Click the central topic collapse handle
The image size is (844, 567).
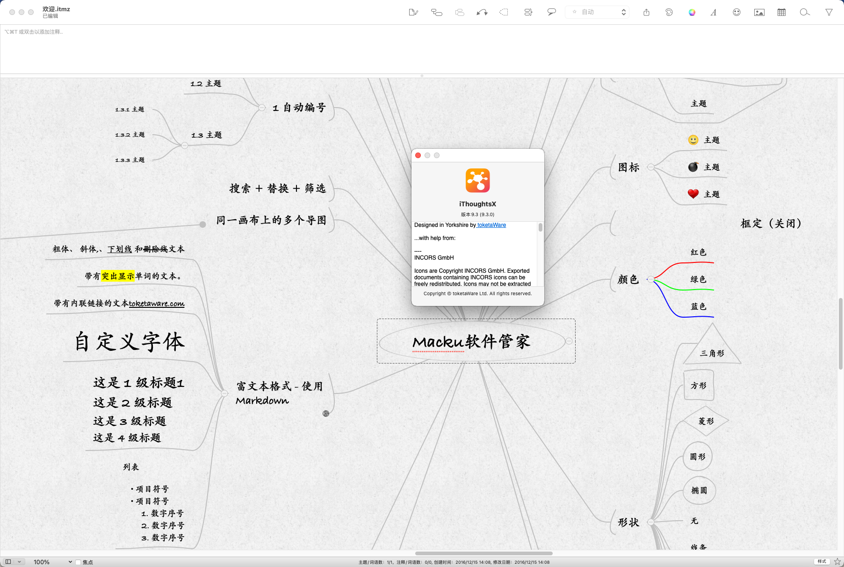point(569,341)
